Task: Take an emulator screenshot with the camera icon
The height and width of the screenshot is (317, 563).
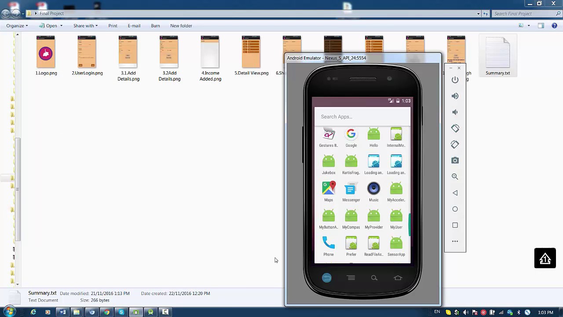Action: coord(455,161)
